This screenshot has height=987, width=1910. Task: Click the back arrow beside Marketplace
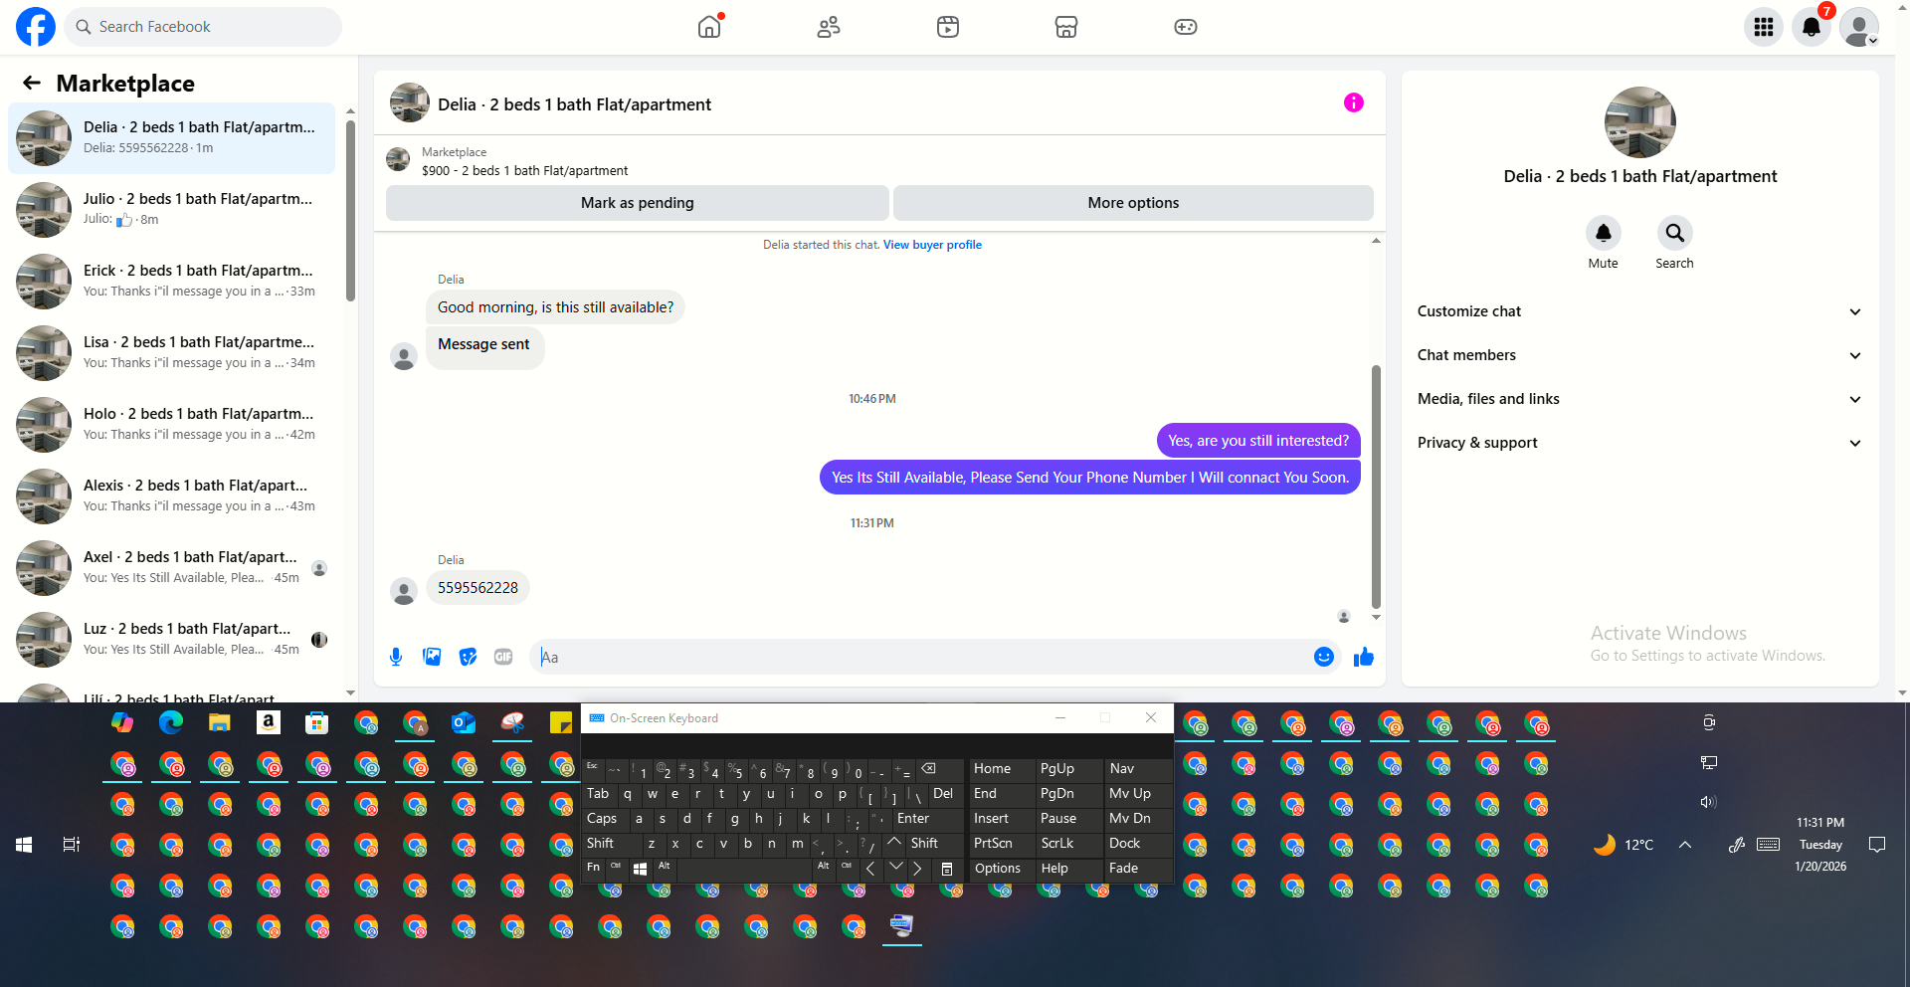[32, 83]
